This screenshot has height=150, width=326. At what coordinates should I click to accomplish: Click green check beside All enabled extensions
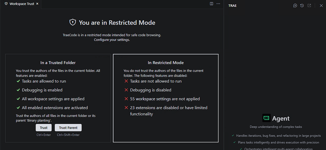[x=18, y=108]
